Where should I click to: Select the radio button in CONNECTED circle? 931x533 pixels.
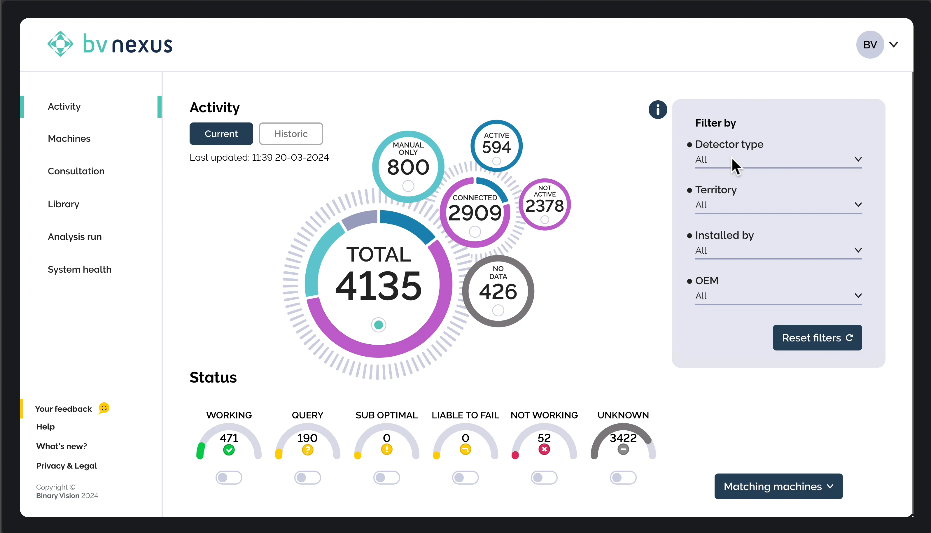point(475,232)
